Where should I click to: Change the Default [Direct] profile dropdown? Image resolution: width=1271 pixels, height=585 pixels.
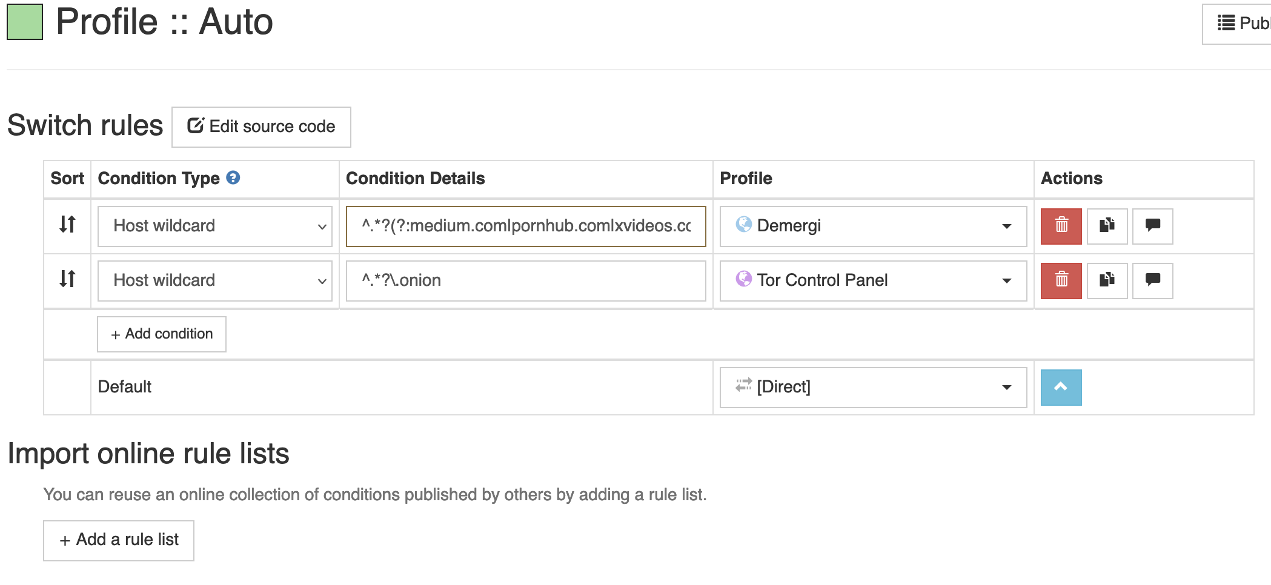tap(872, 388)
